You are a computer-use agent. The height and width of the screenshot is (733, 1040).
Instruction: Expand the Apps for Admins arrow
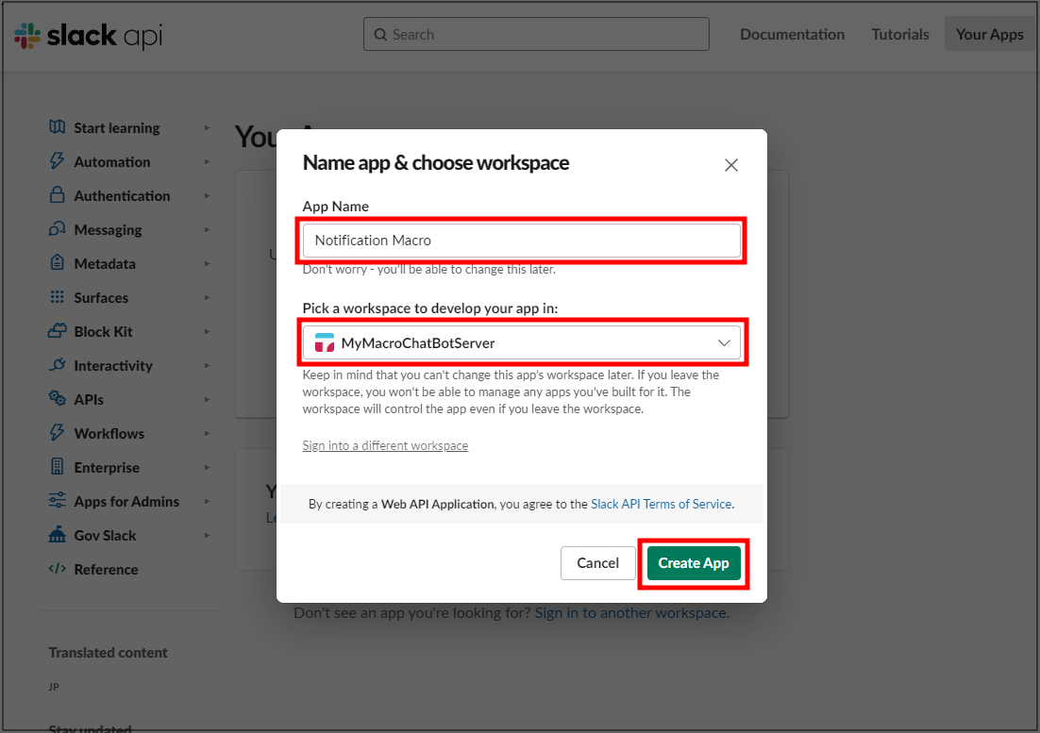(207, 501)
